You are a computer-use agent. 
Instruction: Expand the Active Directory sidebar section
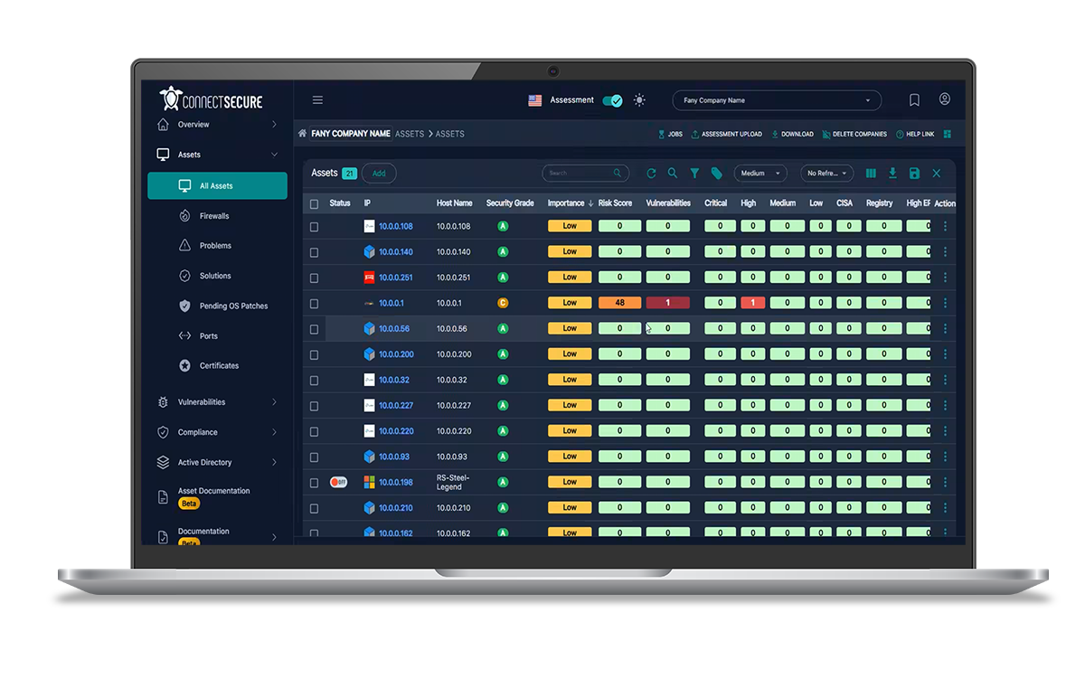point(217,462)
